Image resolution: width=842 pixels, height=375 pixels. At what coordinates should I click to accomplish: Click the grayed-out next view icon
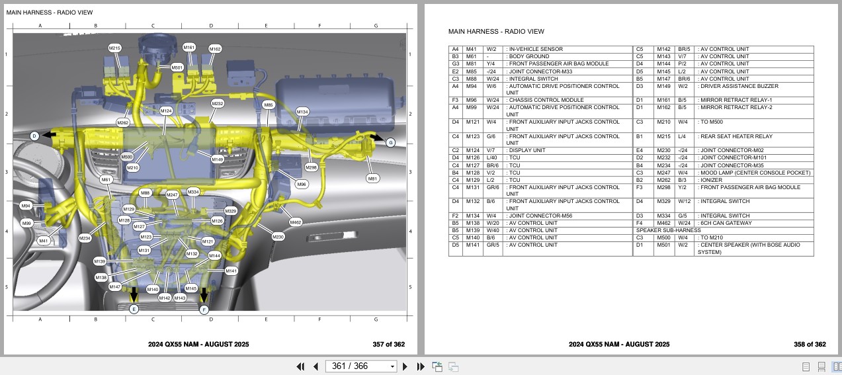[454, 366]
